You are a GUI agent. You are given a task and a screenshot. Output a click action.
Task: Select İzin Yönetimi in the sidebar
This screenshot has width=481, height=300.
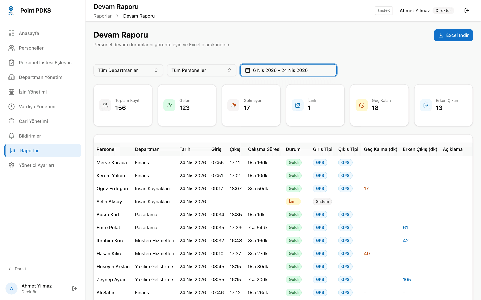pos(43,92)
